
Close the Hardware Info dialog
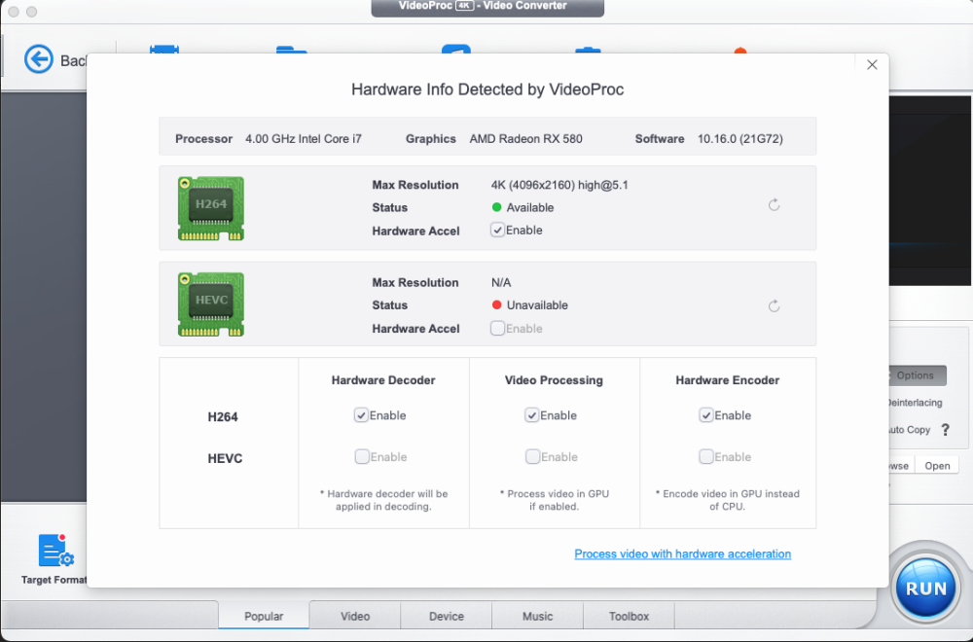point(872,64)
